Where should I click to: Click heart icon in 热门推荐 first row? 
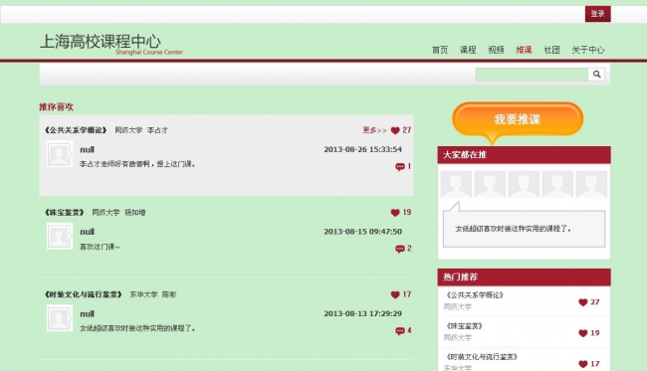582,302
